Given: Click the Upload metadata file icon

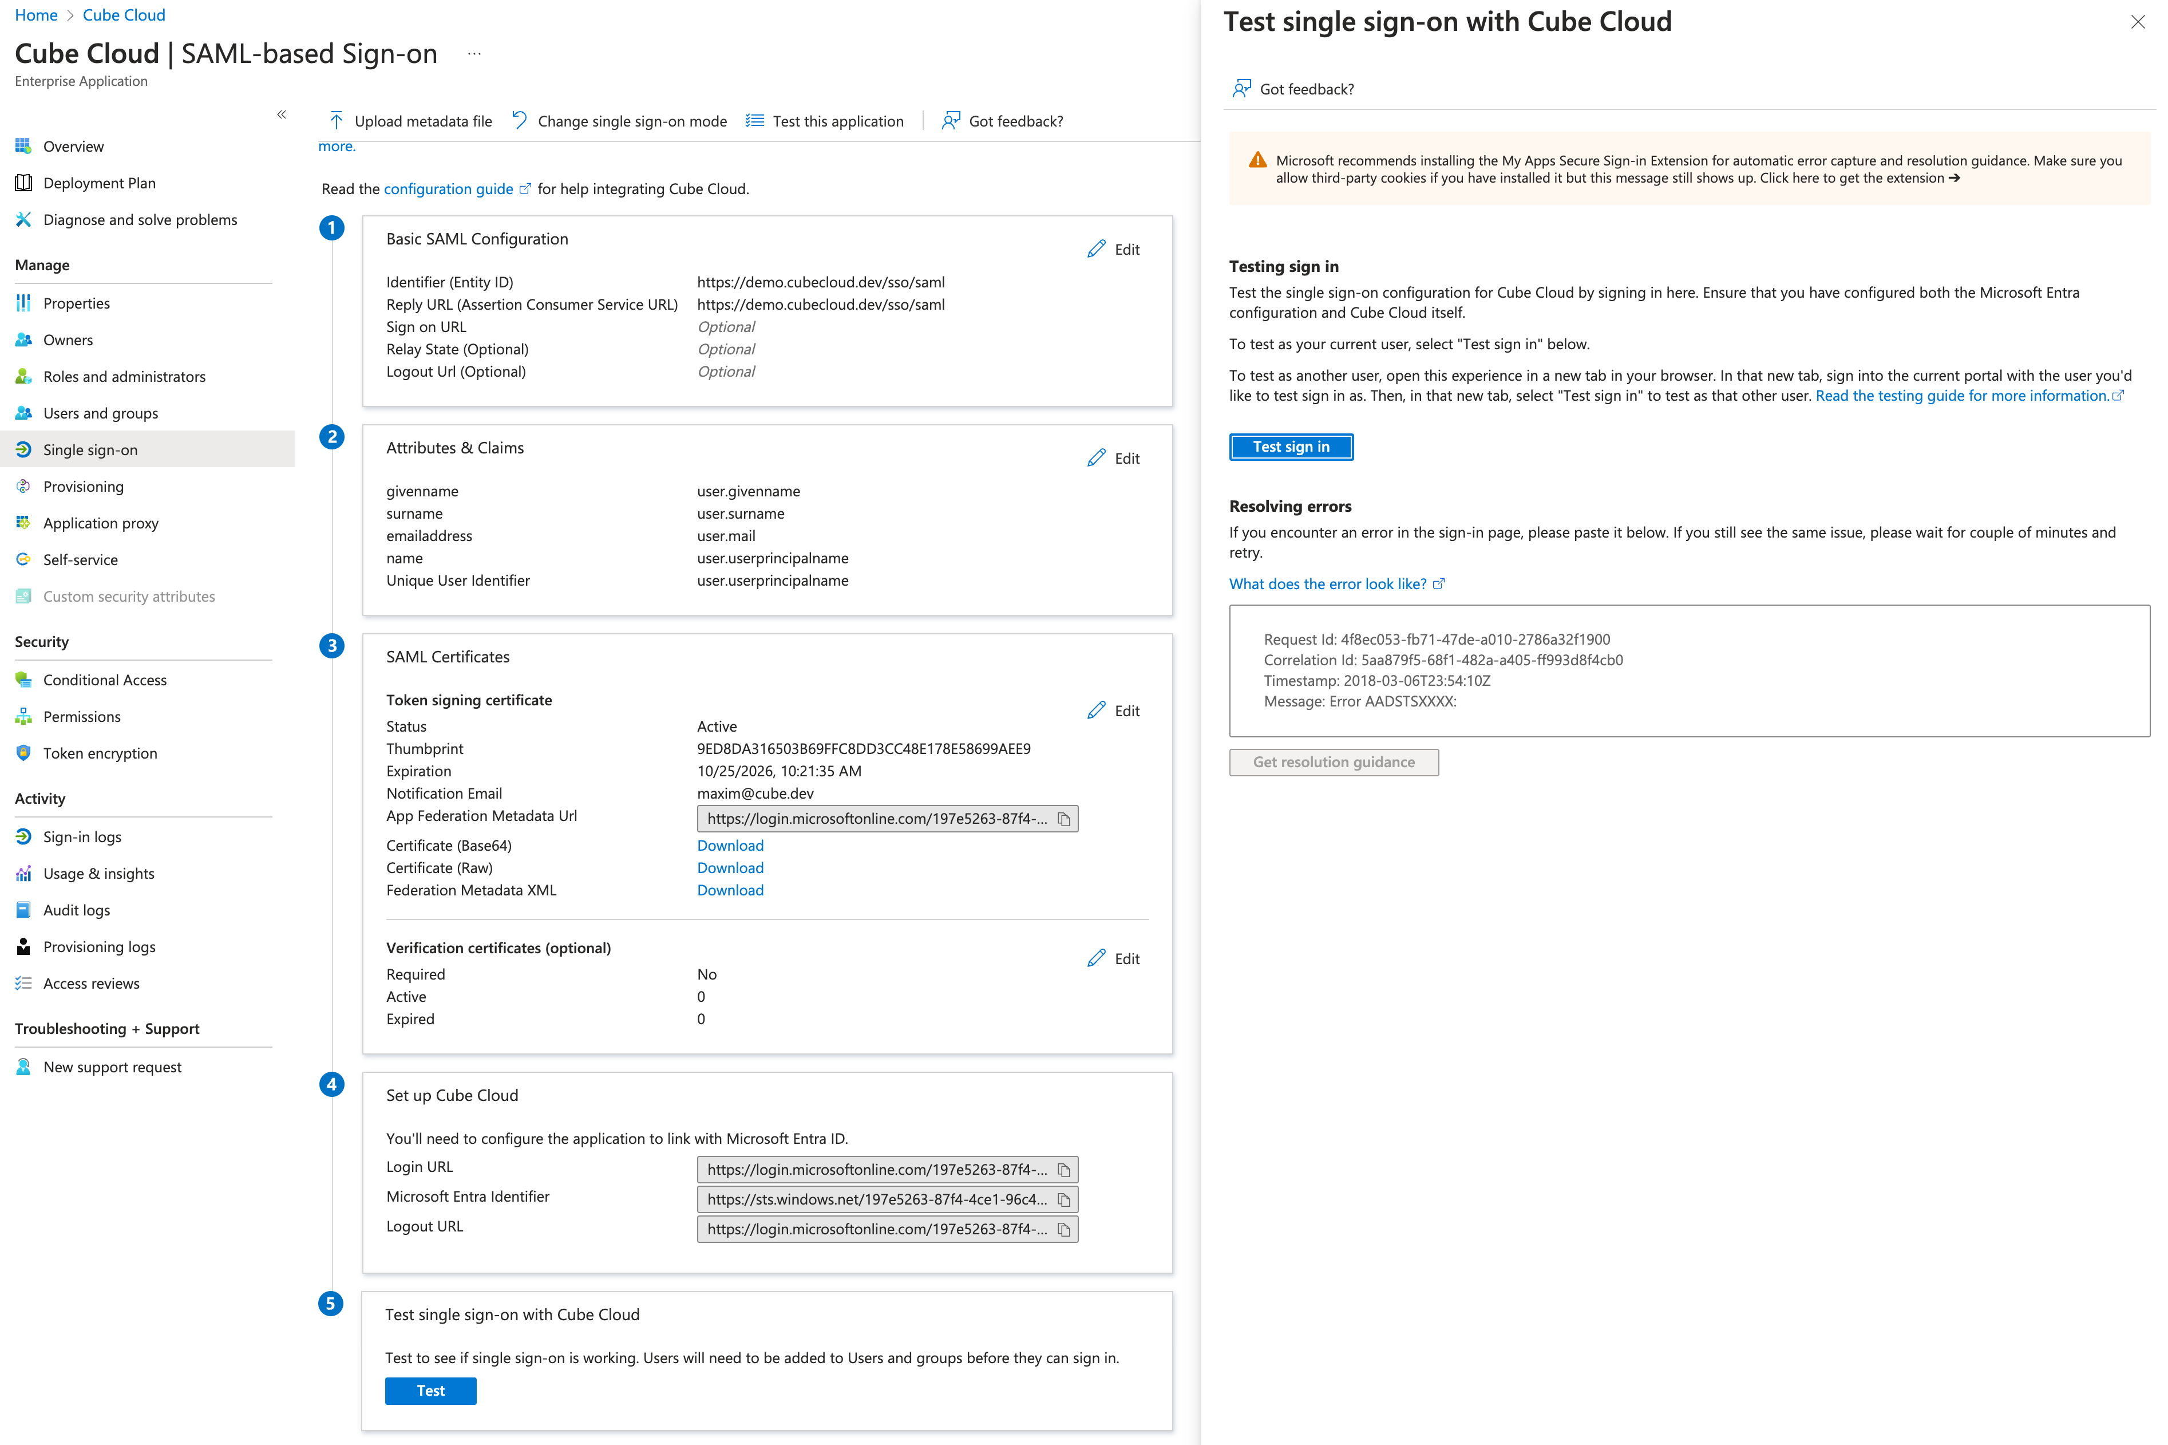Looking at the screenshot, I should (x=337, y=121).
